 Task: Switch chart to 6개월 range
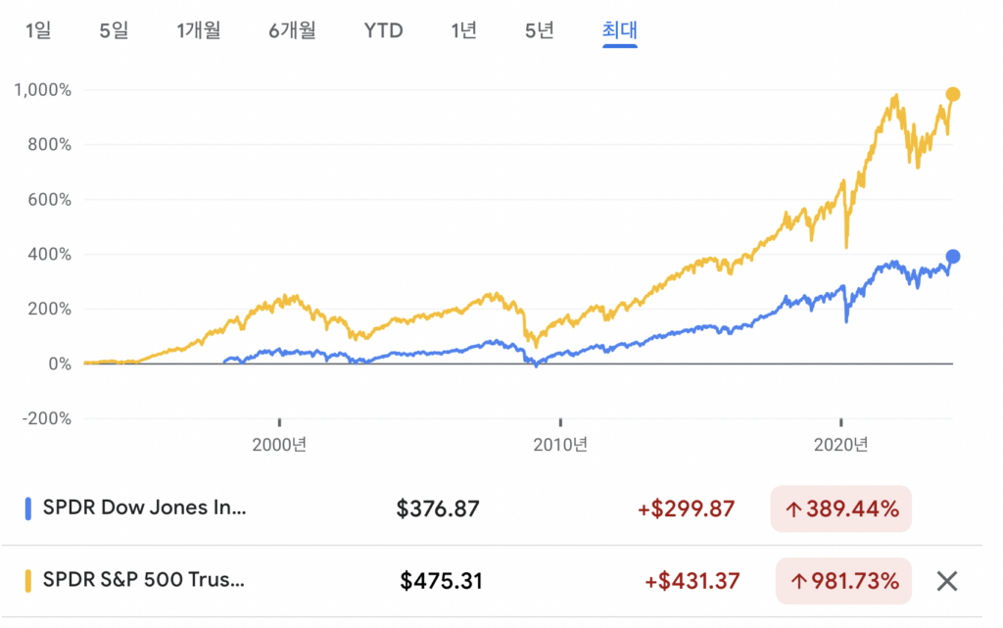(292, 30)
